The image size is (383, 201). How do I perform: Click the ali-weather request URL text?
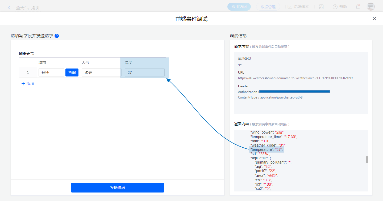[x=295, y=78]
